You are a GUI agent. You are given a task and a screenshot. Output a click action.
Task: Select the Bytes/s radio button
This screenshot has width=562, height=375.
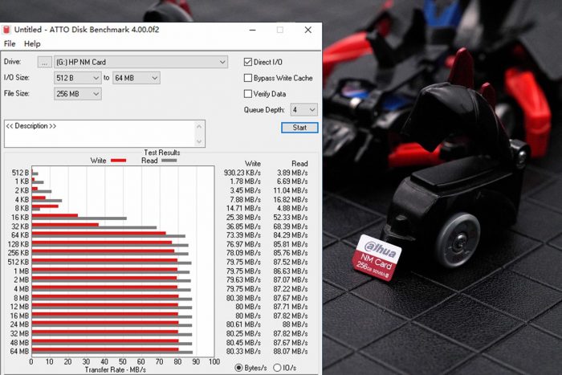click(x=238, y=367)
